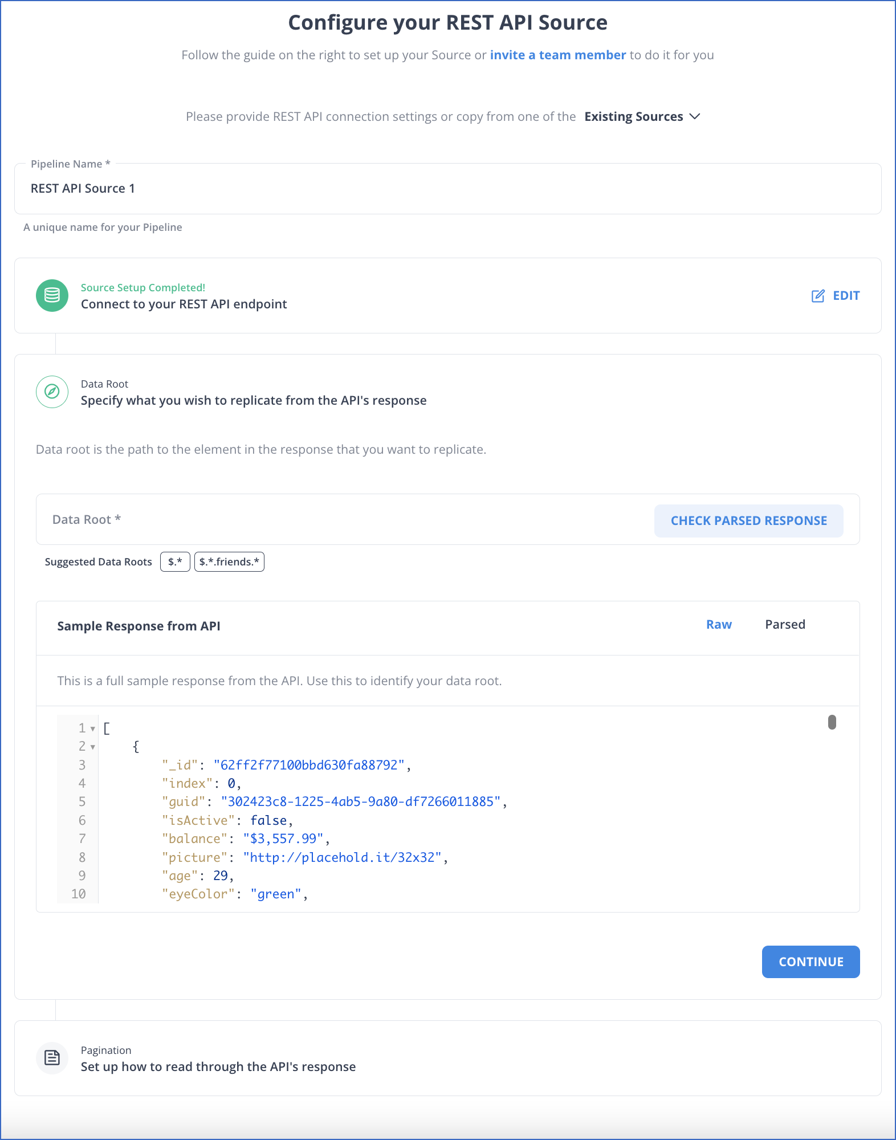Click the Pagination document icon
The height and width of the screenshot is (1140, 896).
click(51, 1058)
